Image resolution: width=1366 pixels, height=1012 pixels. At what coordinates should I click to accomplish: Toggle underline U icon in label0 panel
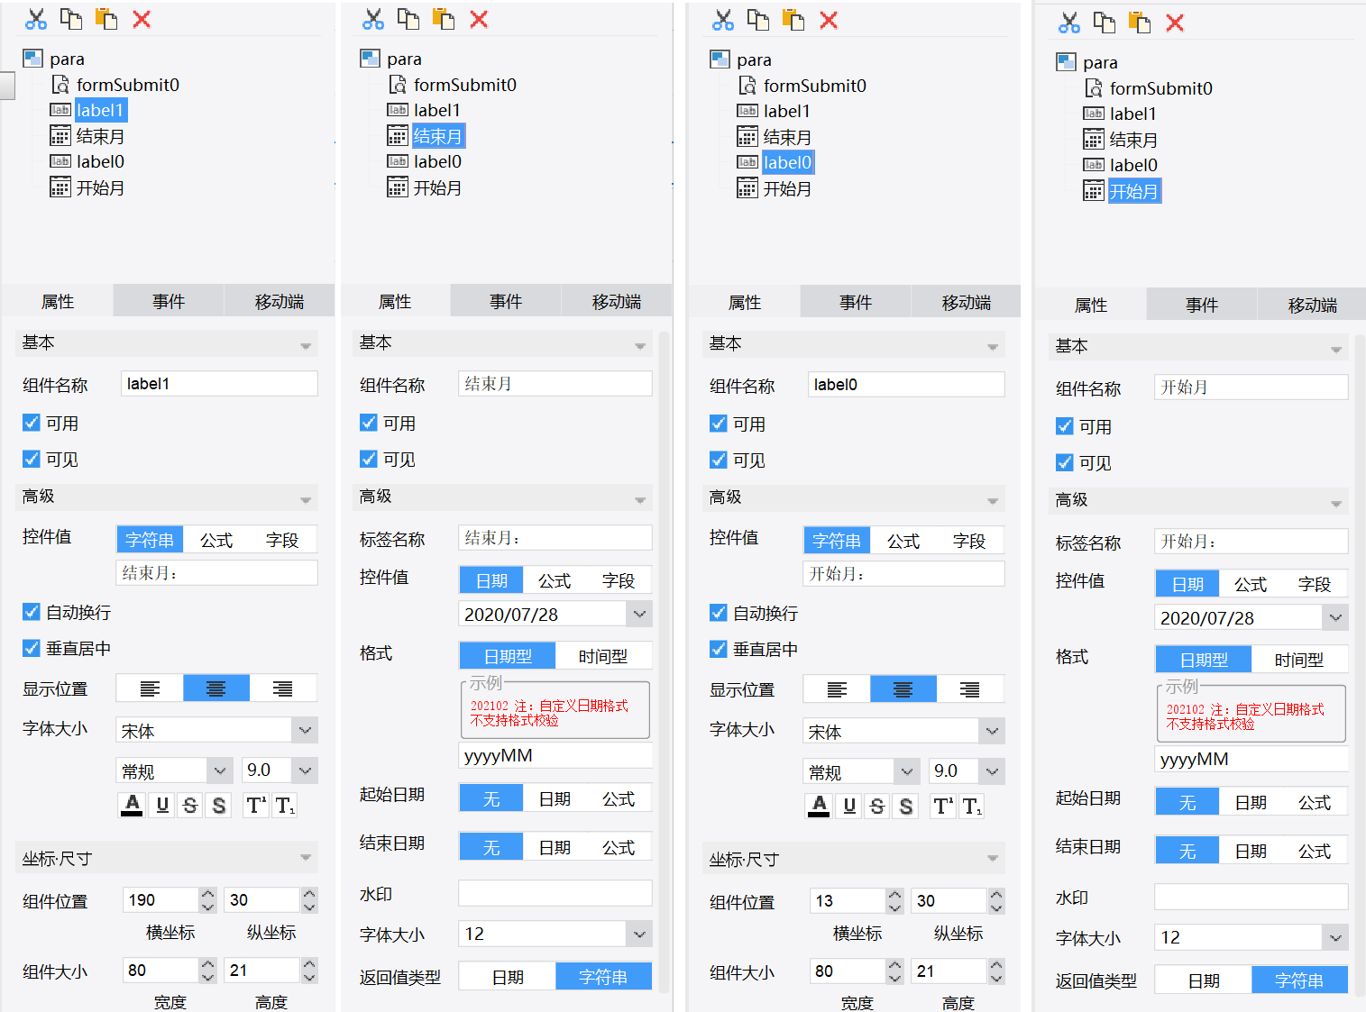click(x=849, y=806)
